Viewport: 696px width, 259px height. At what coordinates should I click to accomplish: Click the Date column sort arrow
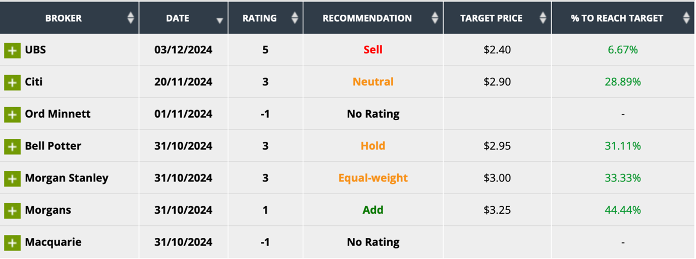click(220, 20)
